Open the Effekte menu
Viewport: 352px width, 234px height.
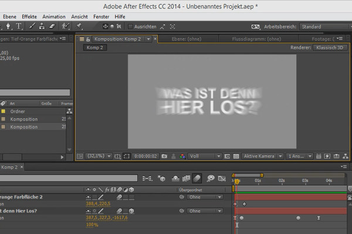(x=29, y=17)
